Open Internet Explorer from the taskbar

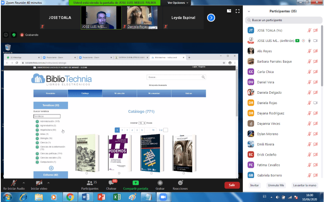click(23, 197)
